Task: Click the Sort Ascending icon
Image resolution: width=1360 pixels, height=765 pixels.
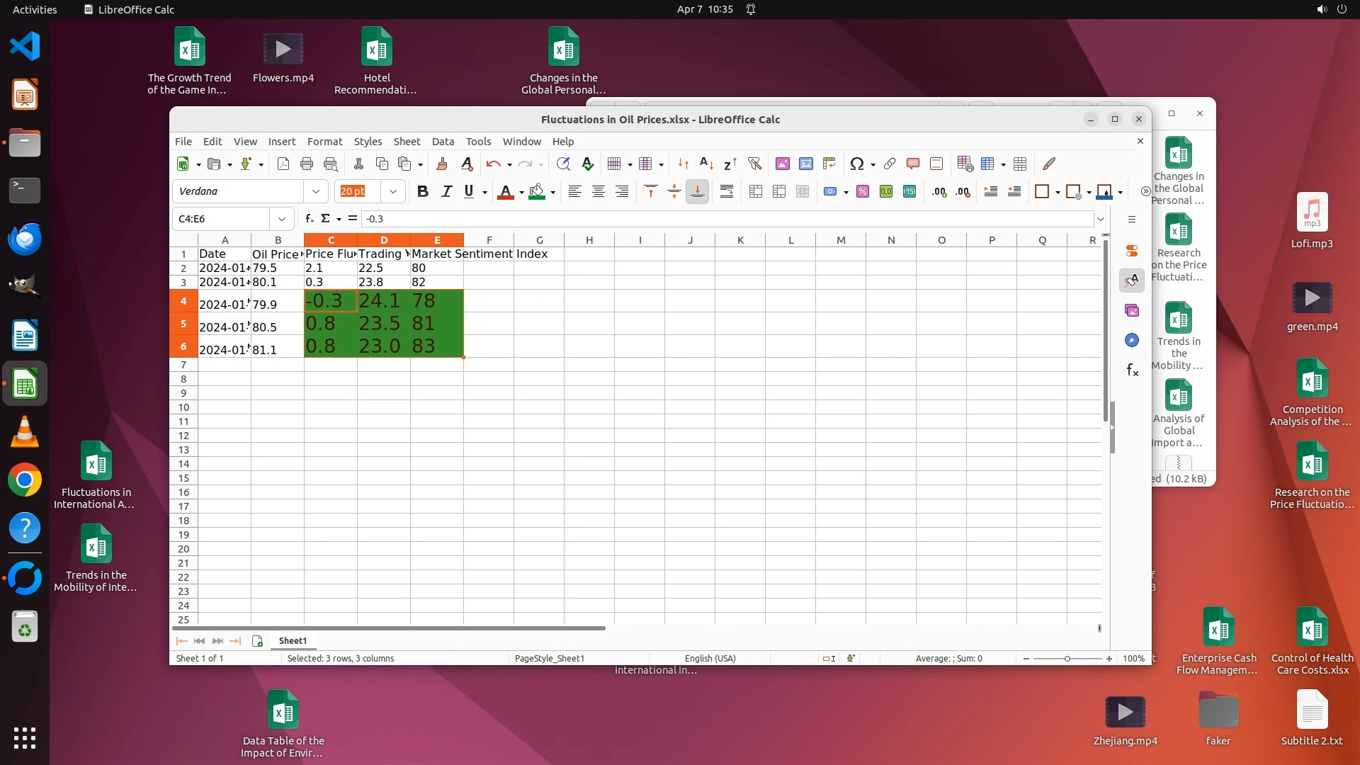Action: point(706,164)
